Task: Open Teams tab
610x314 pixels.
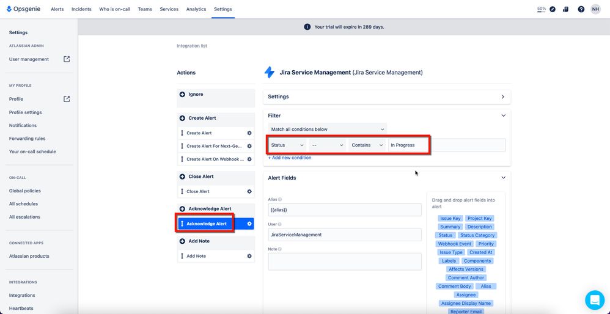Action: pyautogui.click(x=145, y=9)
